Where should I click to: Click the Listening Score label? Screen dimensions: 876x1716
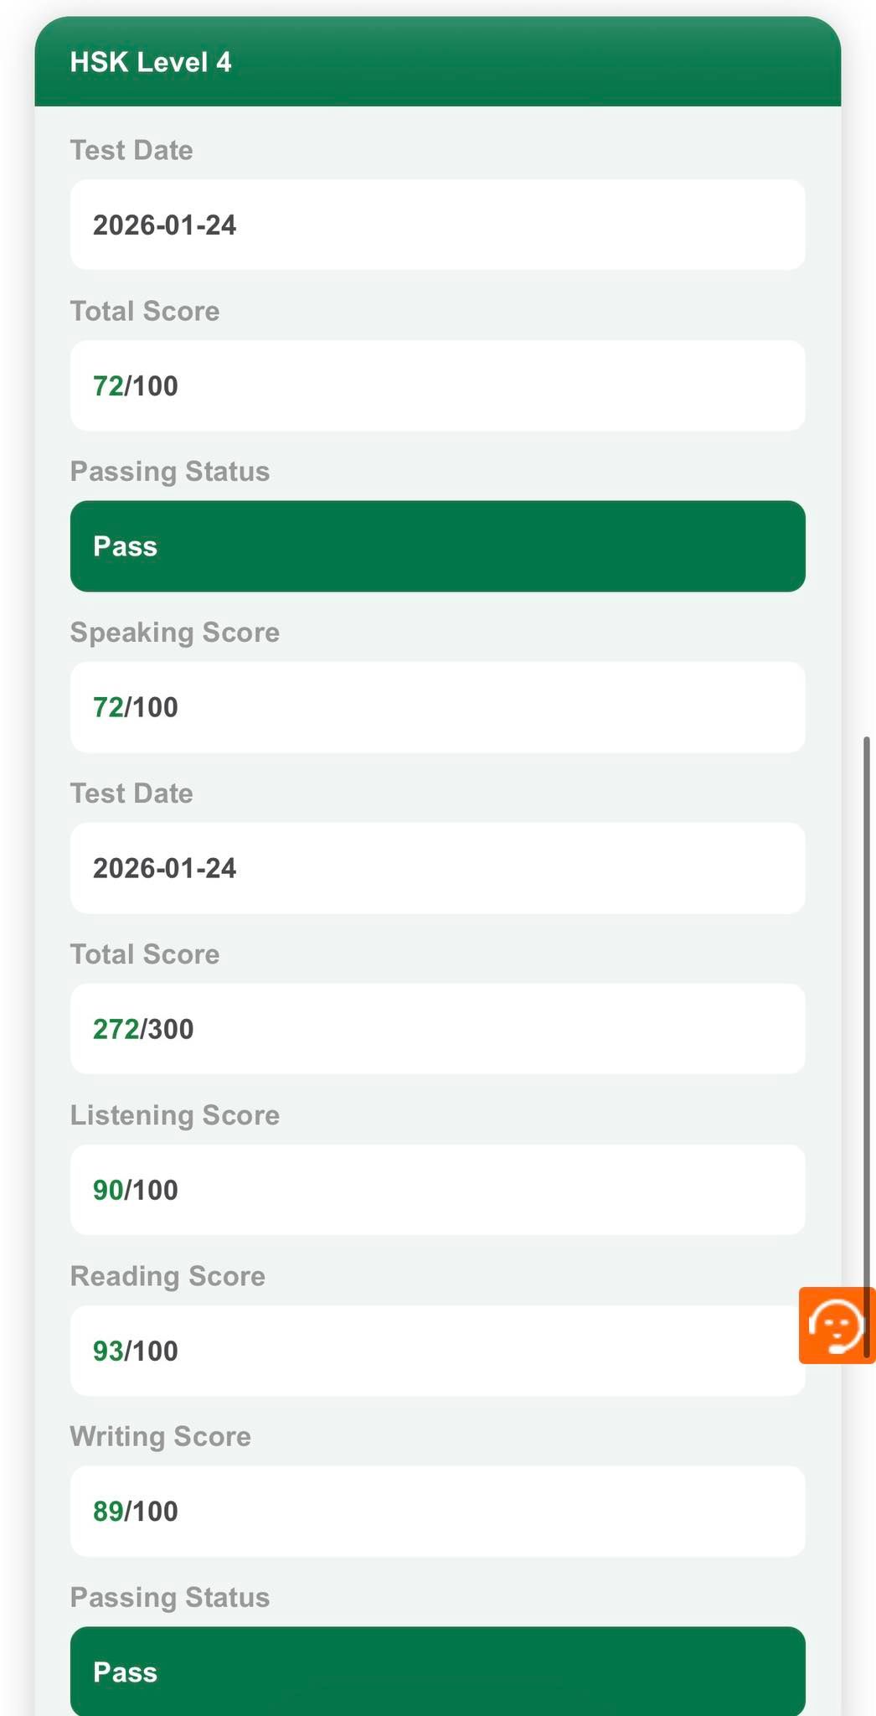click(x=174, y=1115)
